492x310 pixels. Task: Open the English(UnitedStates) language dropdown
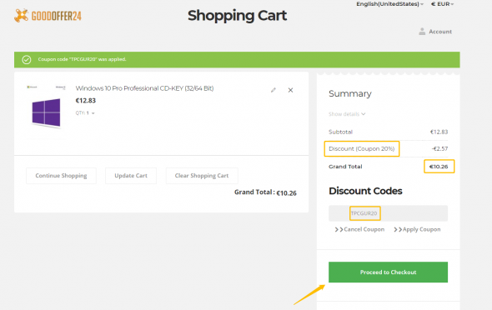click(x=389, y=4)
